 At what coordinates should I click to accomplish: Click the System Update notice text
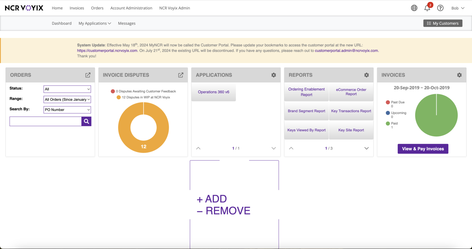[228, 51]
